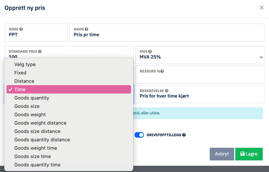Pick Goods weight distance option
Viewport: 269px width, 172px height.
pos(40,123)
